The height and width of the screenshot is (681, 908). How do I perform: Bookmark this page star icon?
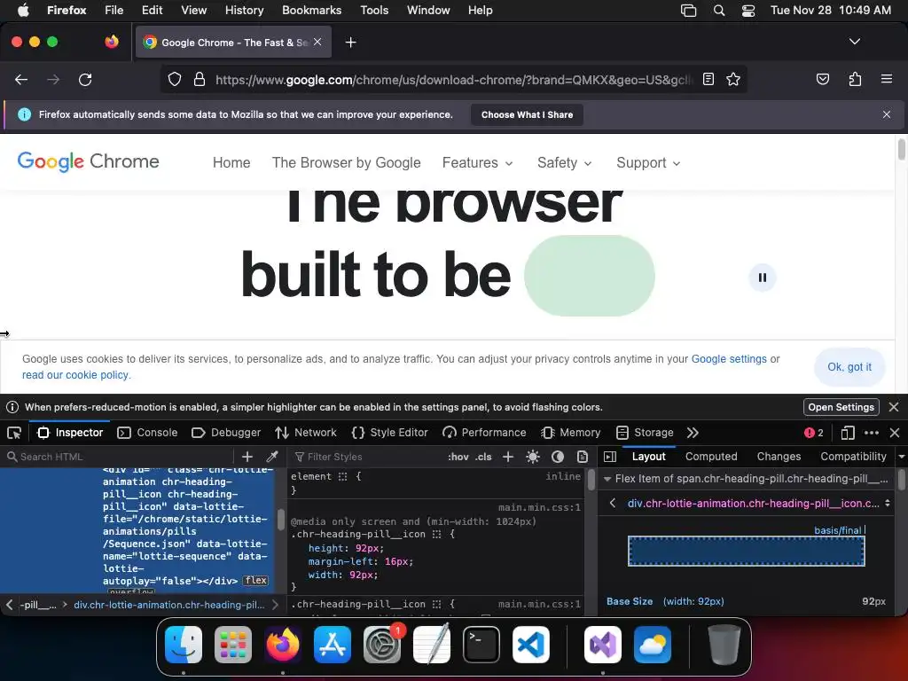tap(733, 79)
